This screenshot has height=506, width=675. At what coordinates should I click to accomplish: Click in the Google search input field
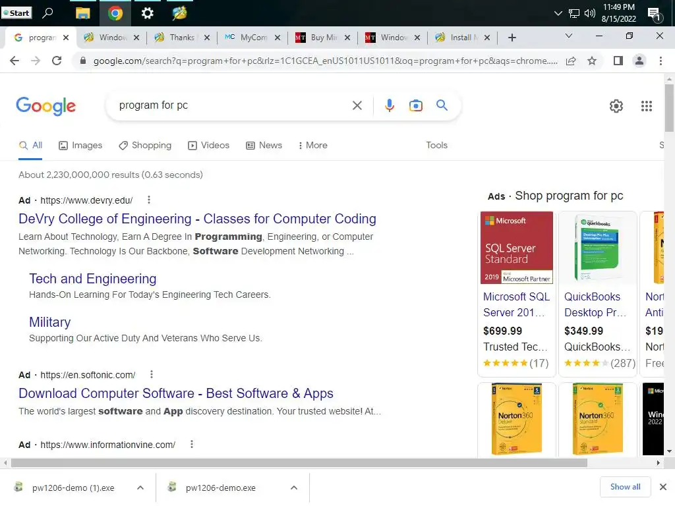click(x=233, y=105)
